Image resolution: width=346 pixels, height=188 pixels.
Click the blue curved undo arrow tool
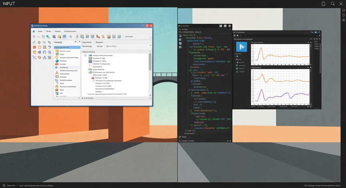tap(49, 47)
